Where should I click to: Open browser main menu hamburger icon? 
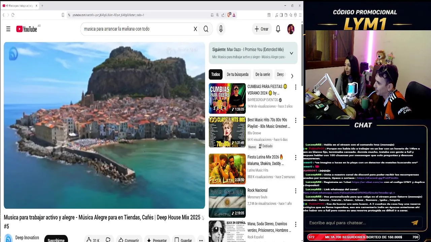[300, 15]
